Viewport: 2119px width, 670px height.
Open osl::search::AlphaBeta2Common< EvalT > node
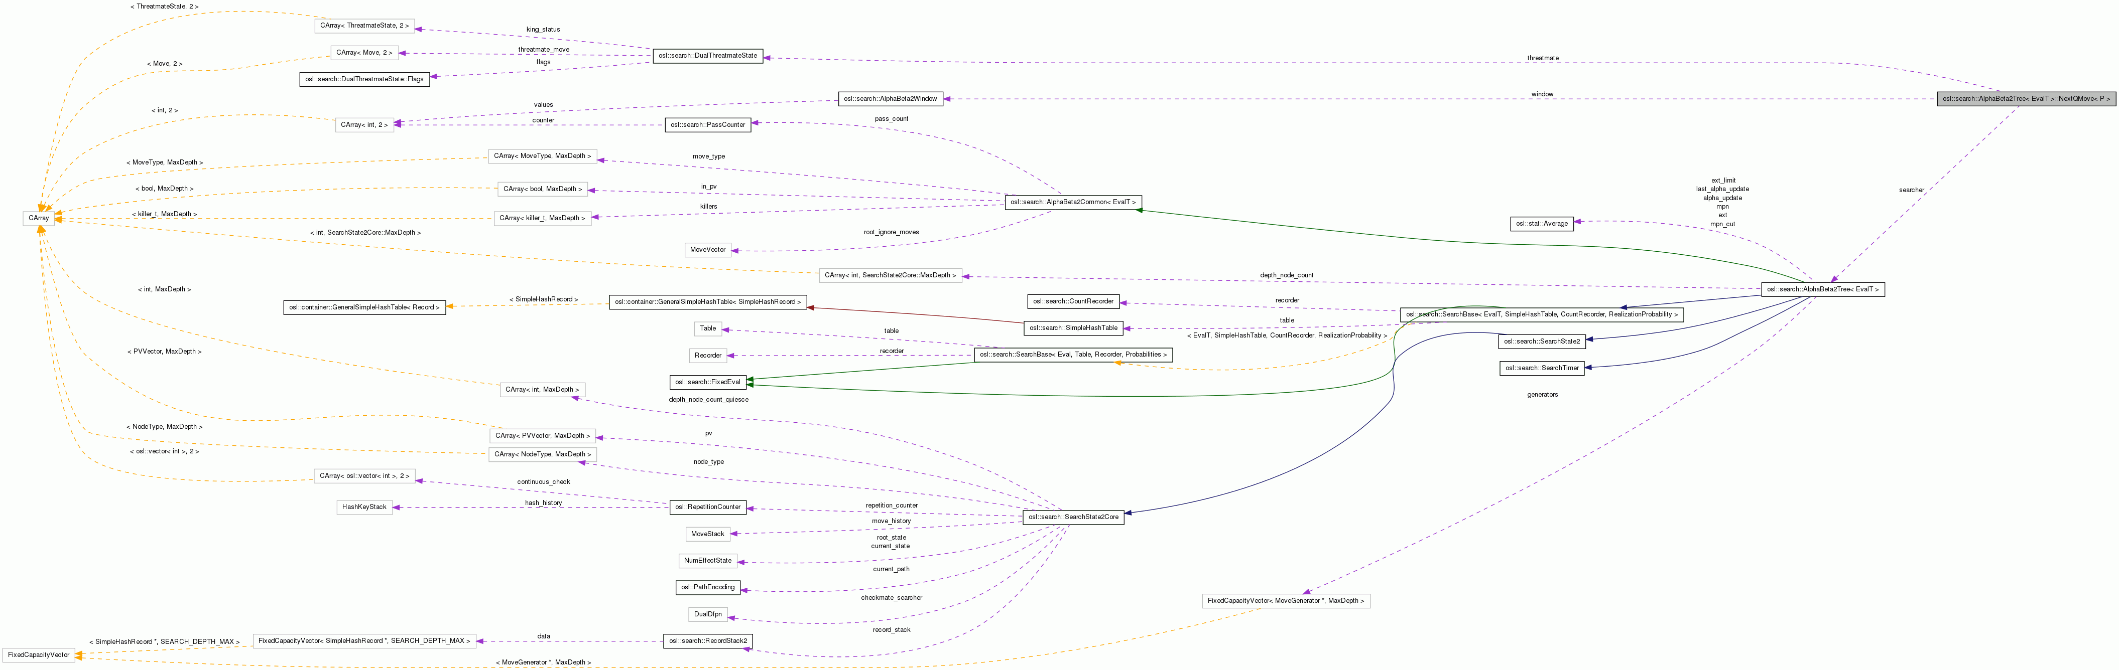1073,202
